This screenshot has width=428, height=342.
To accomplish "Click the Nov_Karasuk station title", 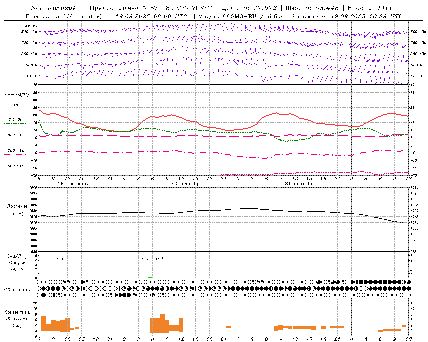I will [53, 8].
